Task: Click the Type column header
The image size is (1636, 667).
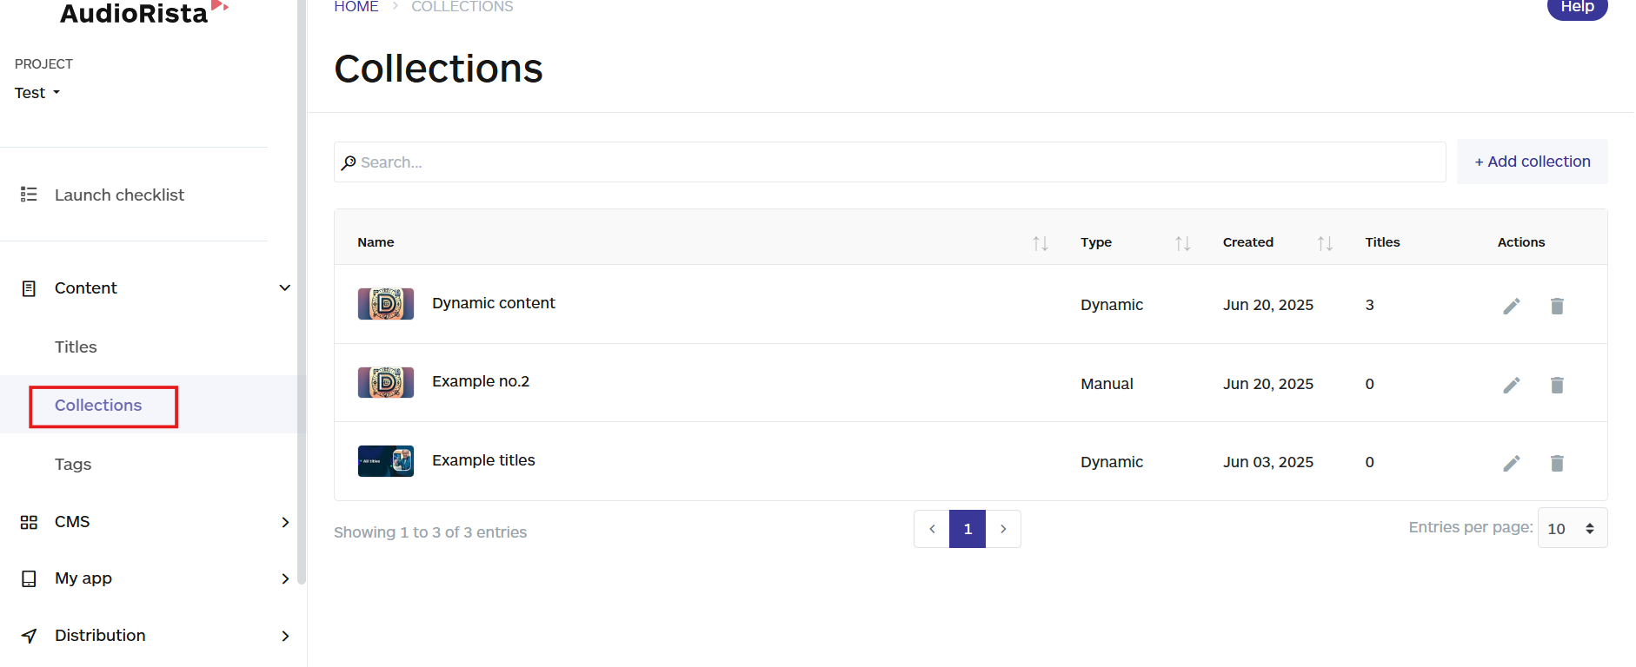Action: coord(1096,242)
